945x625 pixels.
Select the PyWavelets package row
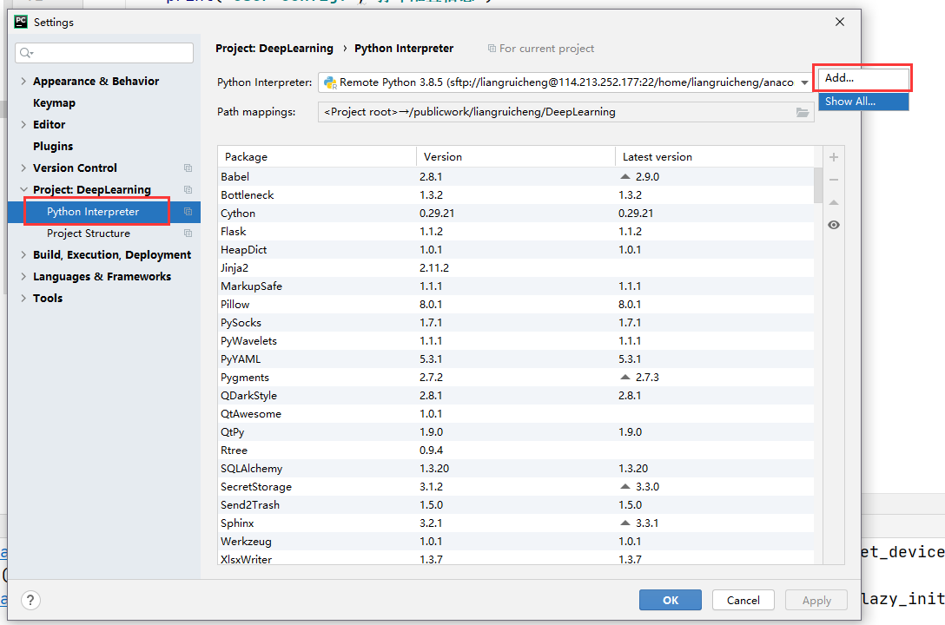[x=516, y=341]
